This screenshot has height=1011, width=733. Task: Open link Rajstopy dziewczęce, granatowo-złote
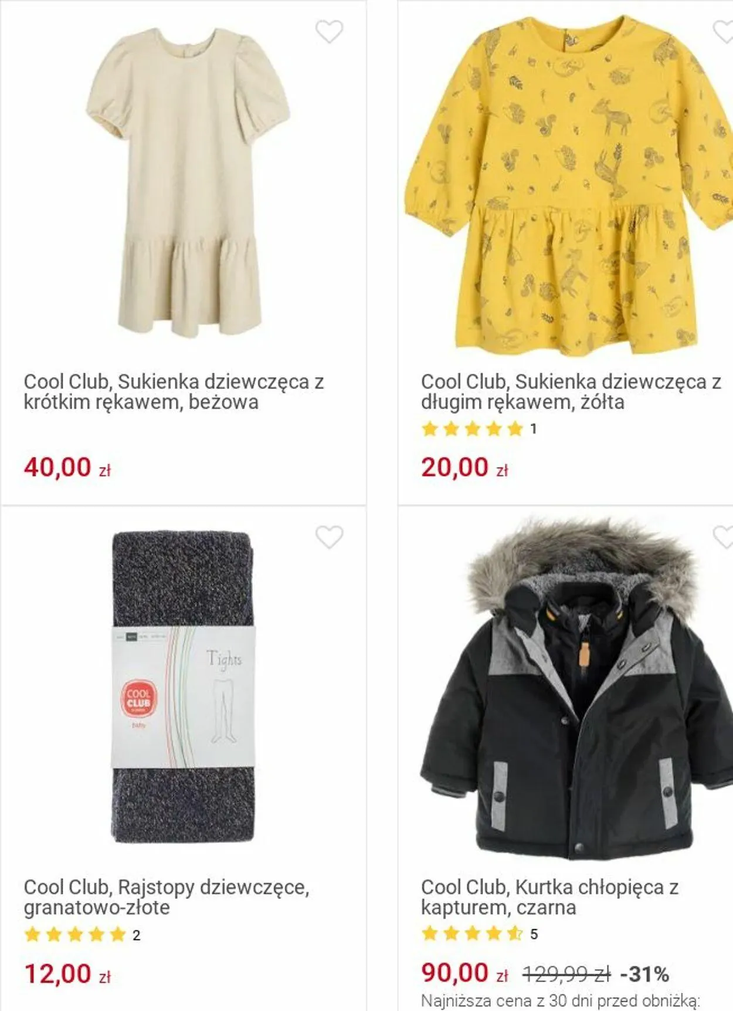click(x=167, y=897)
